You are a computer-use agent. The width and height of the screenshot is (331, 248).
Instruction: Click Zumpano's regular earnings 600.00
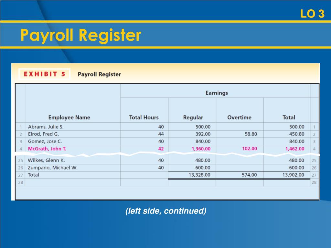(x=203, y=168)
